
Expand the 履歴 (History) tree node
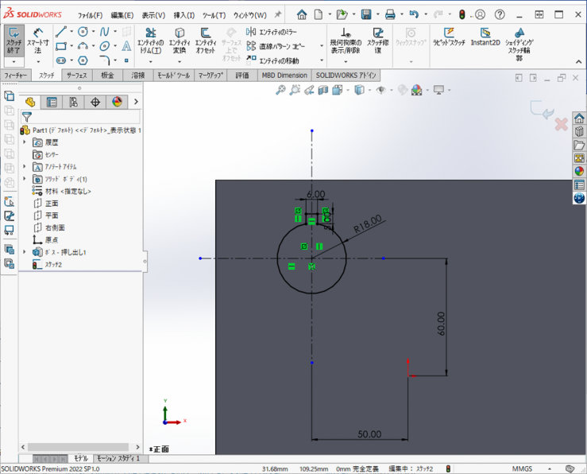click(25, 142)
